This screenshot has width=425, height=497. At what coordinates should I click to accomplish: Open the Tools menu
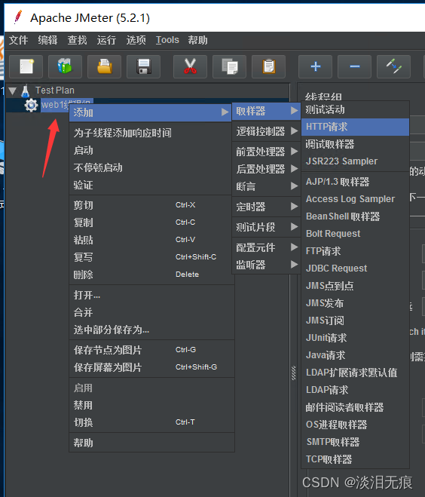click(167, 40)
